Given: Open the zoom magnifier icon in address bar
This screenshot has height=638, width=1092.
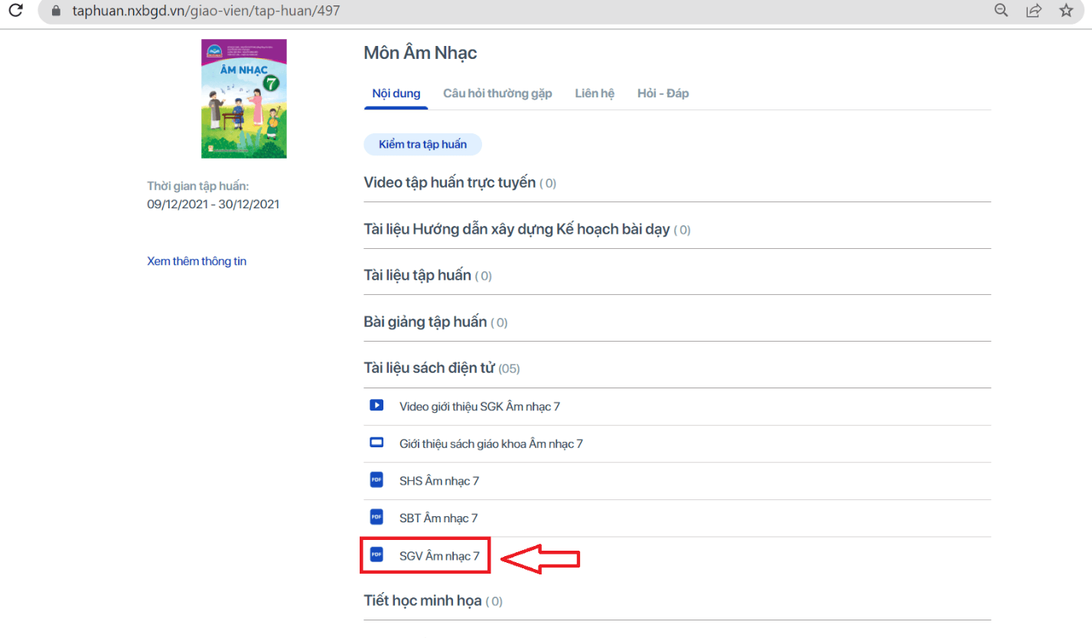Looking at the screenshot, I should pos(1001,10).
